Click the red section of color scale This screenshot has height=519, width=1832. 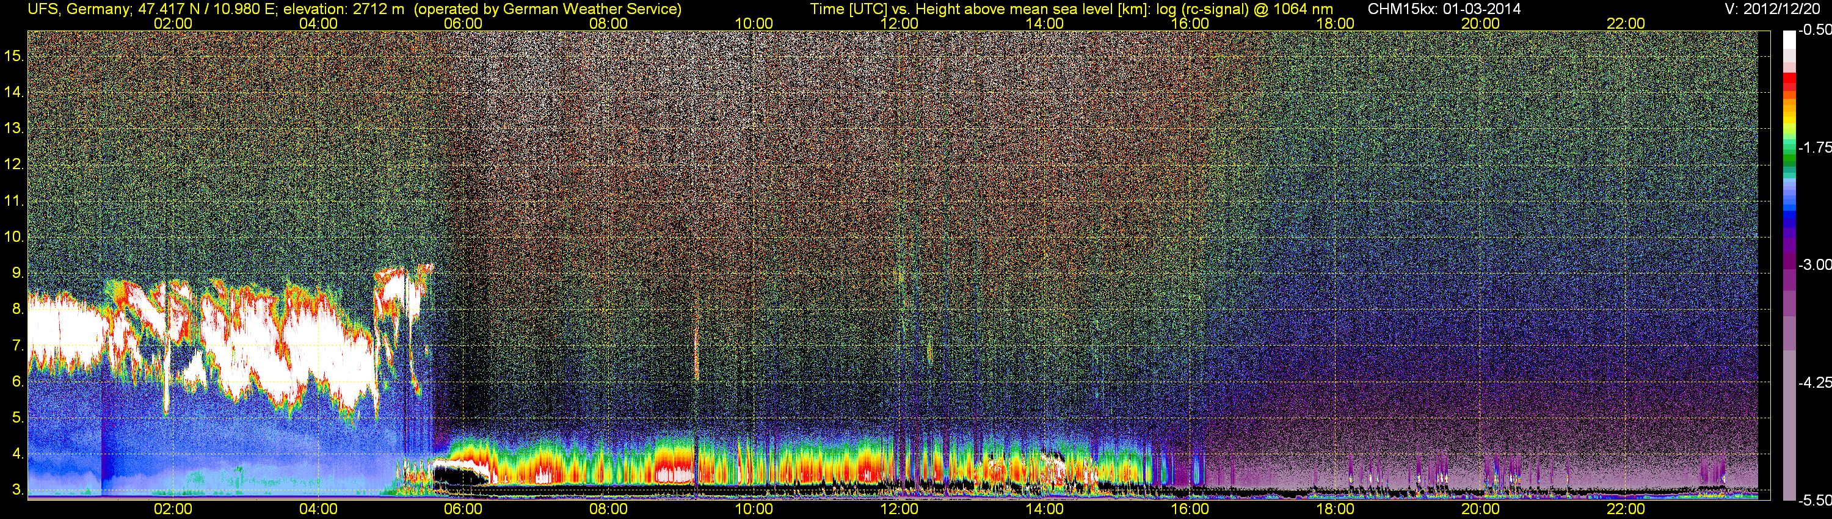pos(1789,81)
